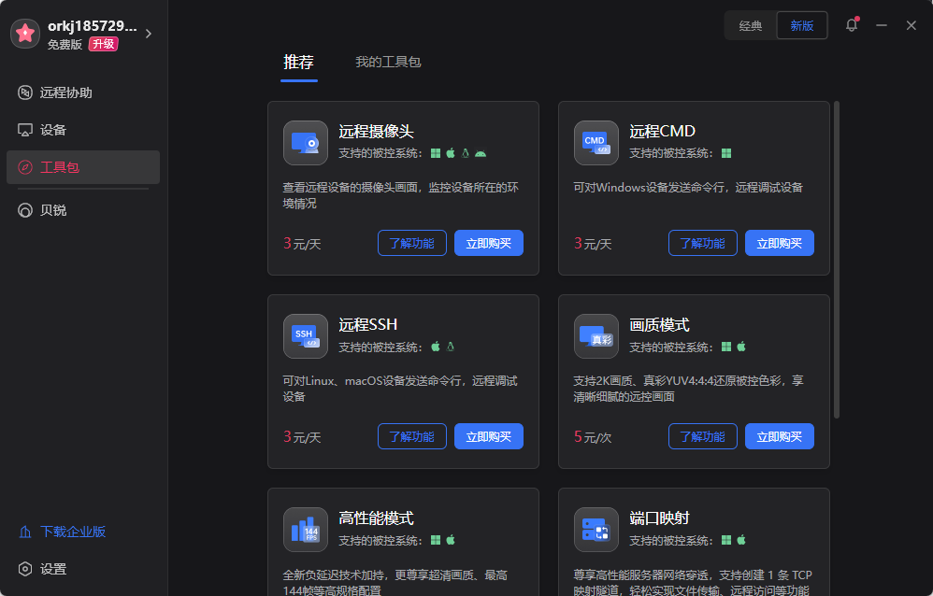Click the 远程SSH tool icon
The width and height of the screenshot is (933, 596).
(305, 336)
